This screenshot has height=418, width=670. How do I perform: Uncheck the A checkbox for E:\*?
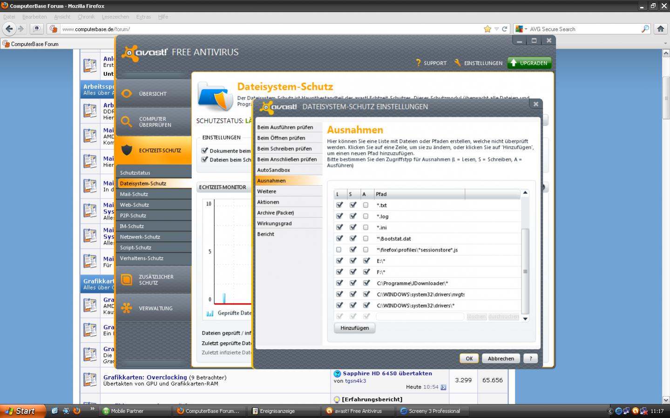(366, 261)
